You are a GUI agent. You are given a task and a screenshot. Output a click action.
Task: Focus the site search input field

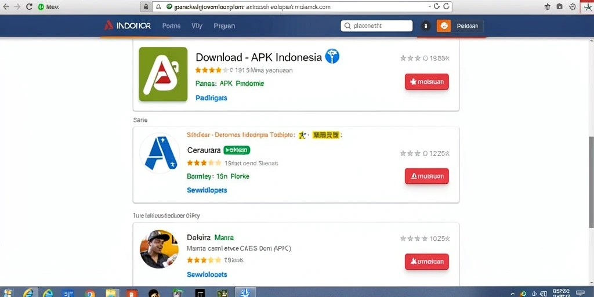click(x=376, y=26)
